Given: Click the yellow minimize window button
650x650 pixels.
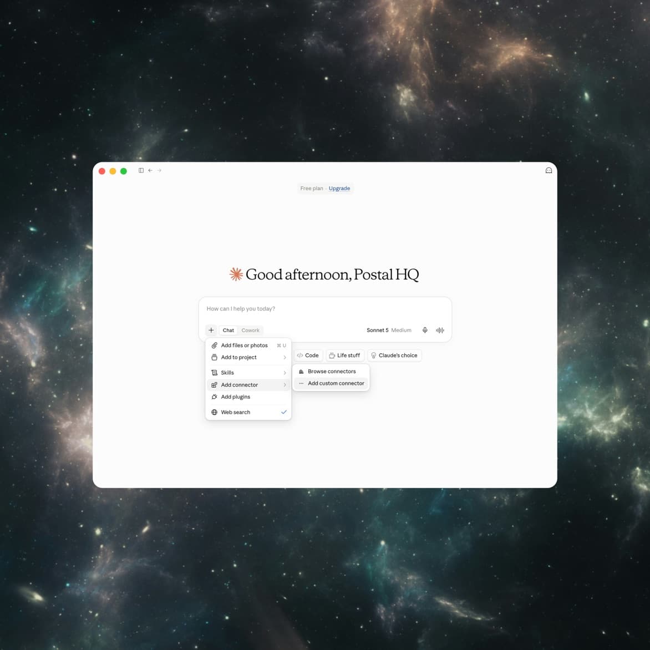Looking at the screenshot, I should pyautogui.click(x=113, y=171).
